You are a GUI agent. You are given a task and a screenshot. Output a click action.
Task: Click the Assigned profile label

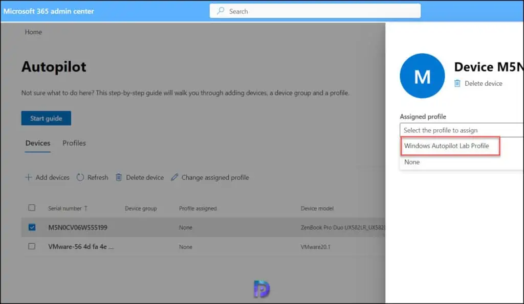point(423,116)
